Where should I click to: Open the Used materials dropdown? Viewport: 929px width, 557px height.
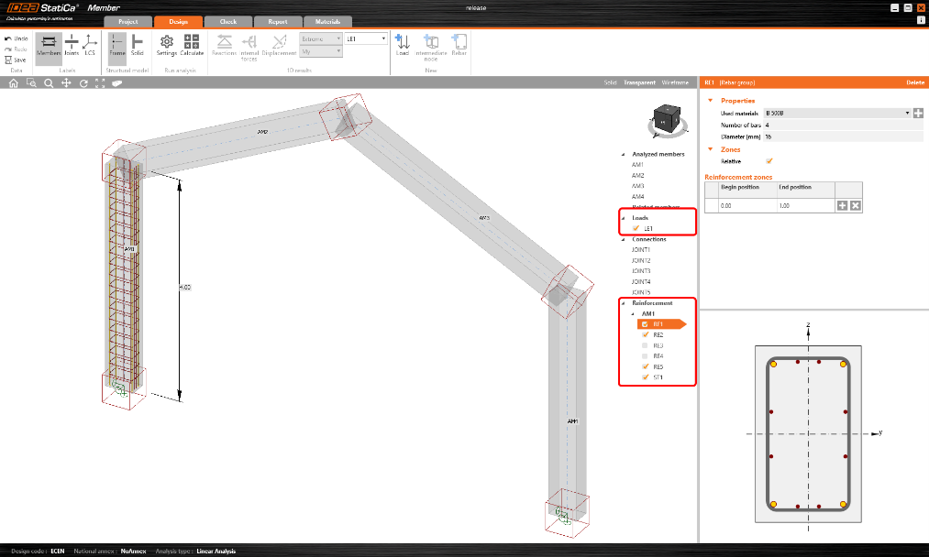pyautogui.click(x=907, y=112)
